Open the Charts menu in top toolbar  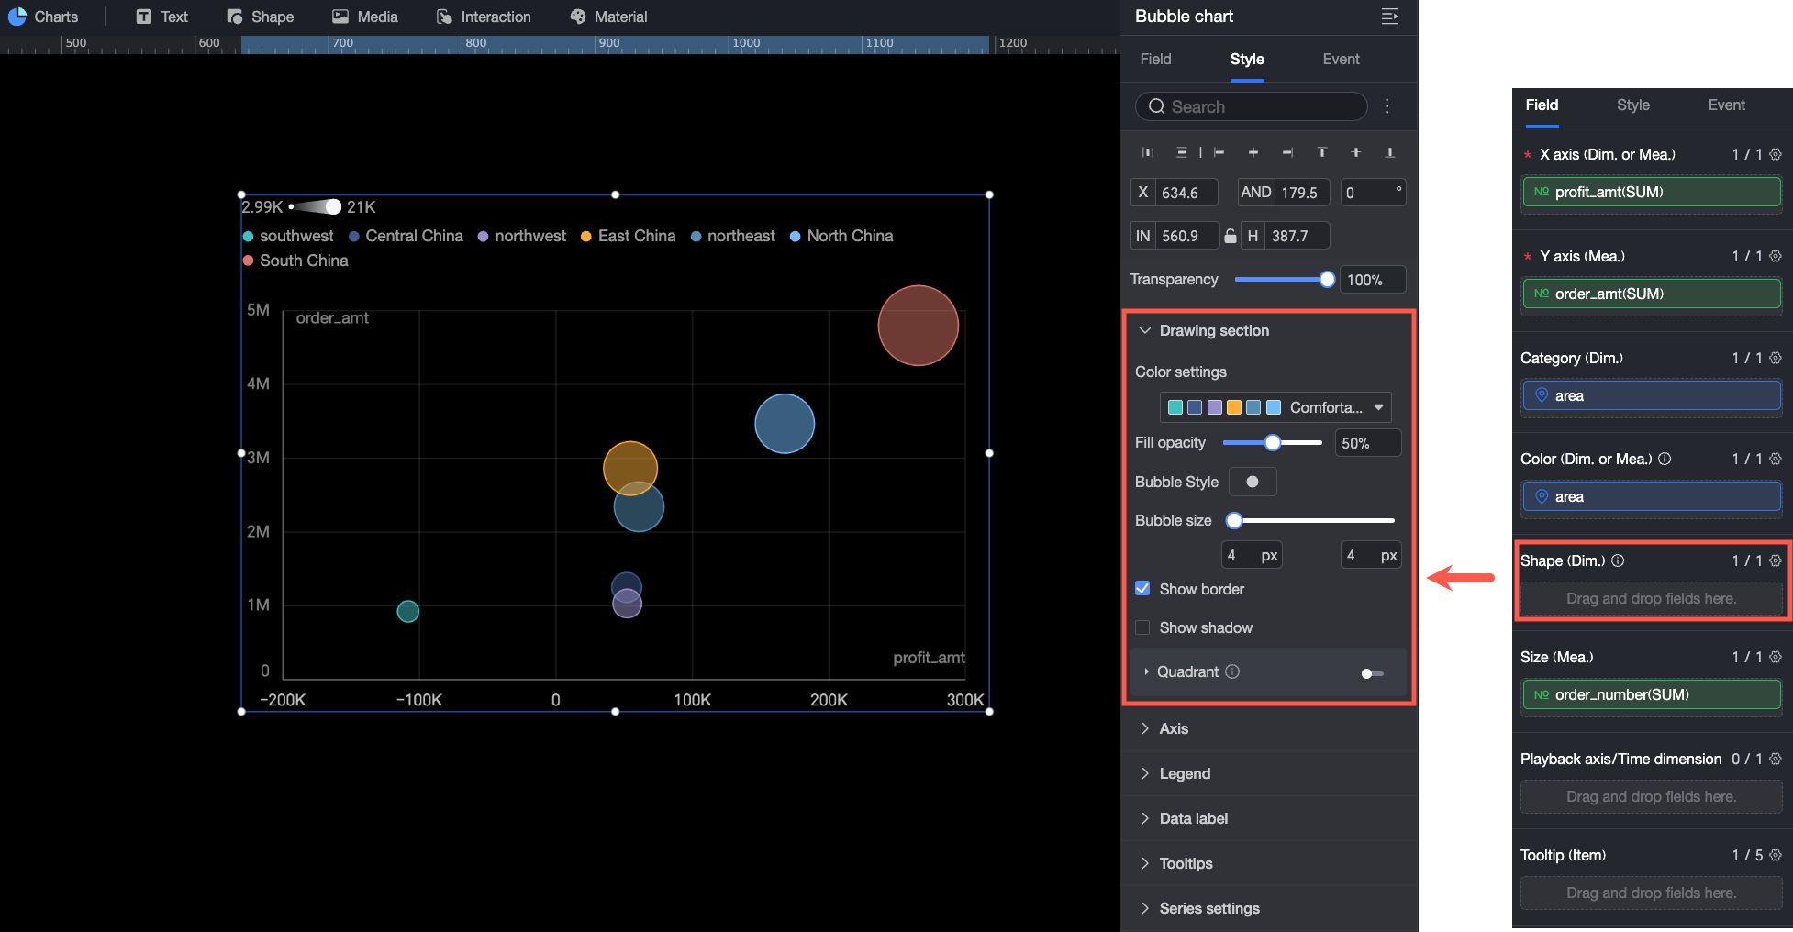tap(43, 17)
